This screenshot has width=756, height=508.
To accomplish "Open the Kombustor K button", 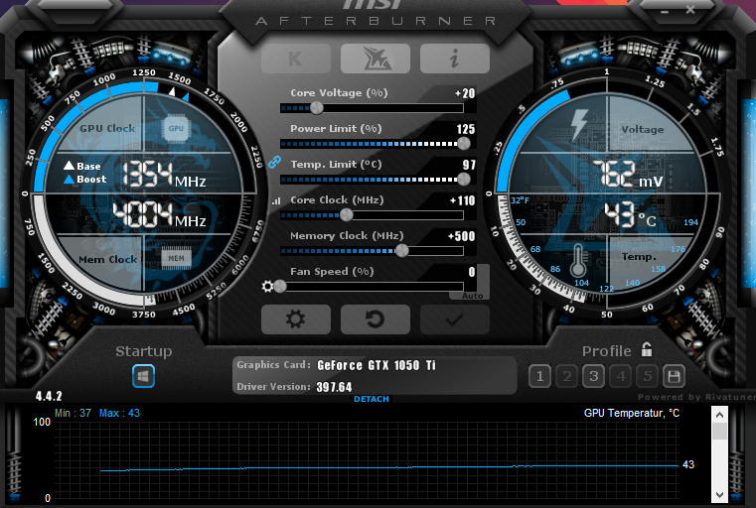I will [x=296, y=59].
